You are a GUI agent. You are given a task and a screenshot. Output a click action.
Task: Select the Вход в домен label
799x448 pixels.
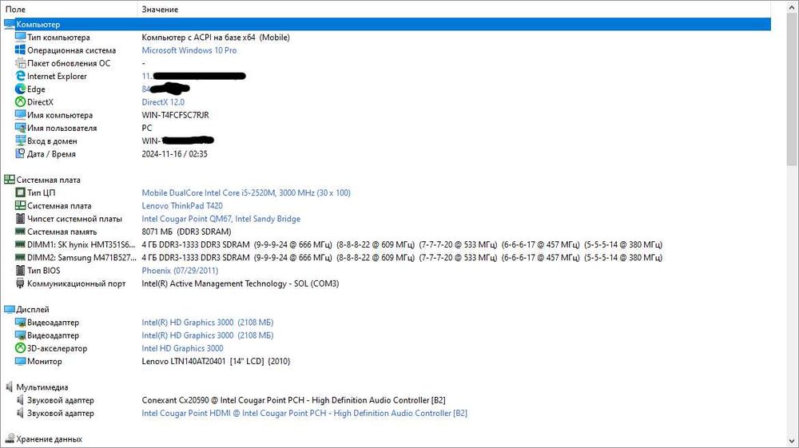coord(52,141)
